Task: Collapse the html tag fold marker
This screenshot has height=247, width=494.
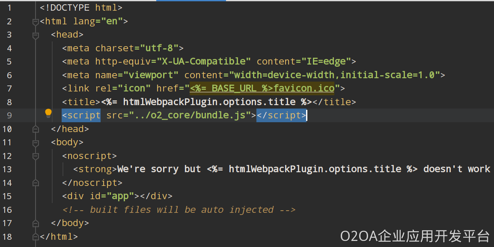Action: (x=36, y=21)
